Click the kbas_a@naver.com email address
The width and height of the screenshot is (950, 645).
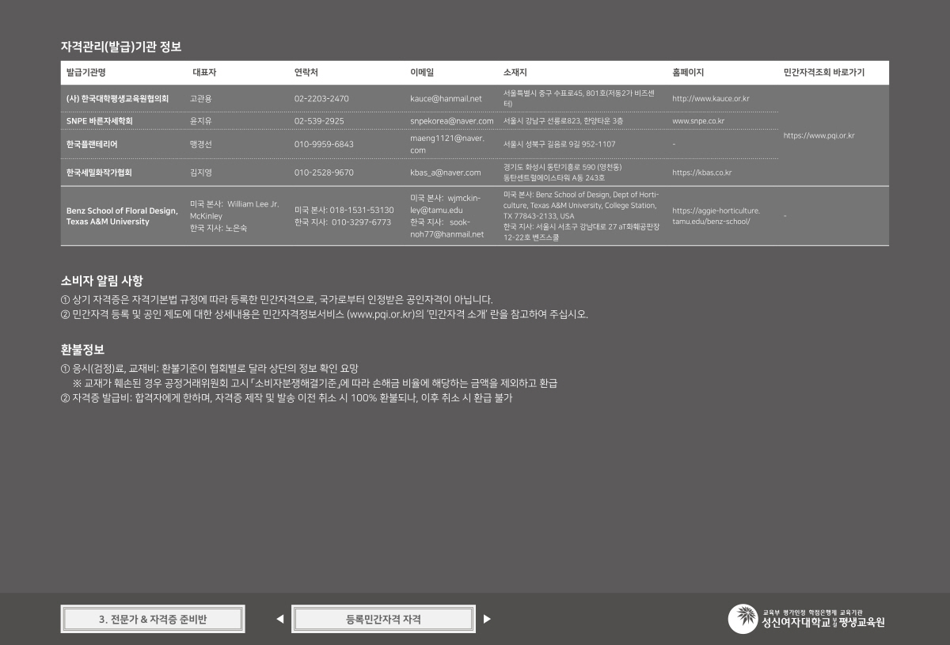pyautogui.click(x=445, y=173)
